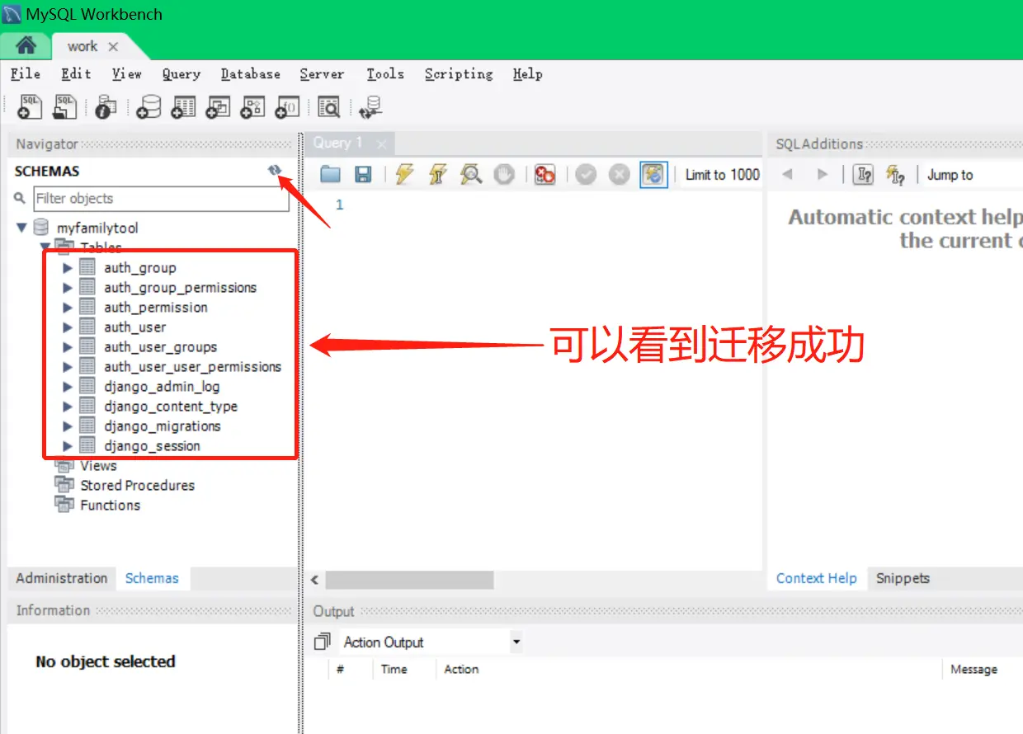Click the create new schema toolbar icon
The image size is (1023, 734).
click(x=149, y=107)
